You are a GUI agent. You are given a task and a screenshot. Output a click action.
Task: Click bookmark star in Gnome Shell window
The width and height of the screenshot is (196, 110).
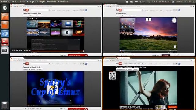pyautogui.click(x=98, y=7)
